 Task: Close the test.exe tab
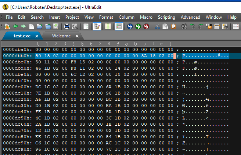pos(37,36)
